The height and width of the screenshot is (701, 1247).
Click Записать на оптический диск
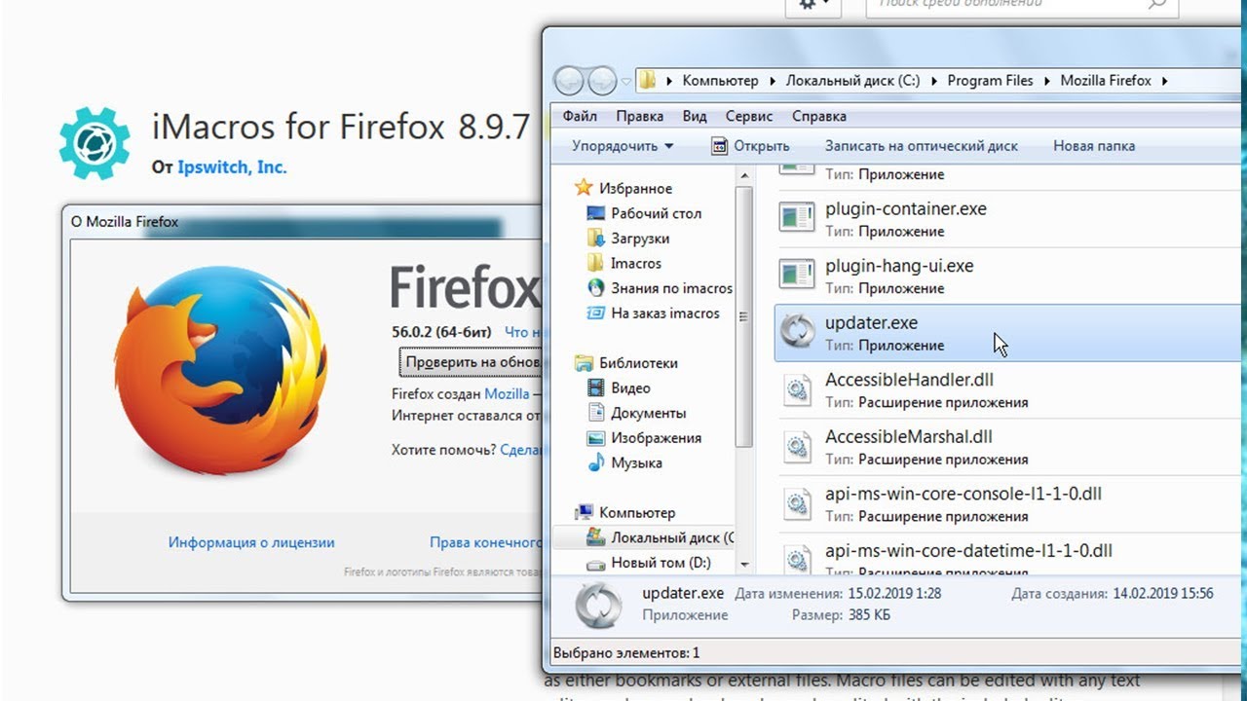click(x=921, y=146)
